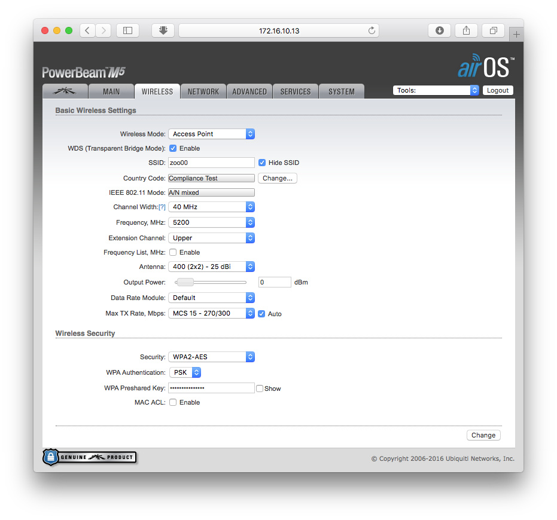The width and height of the screenshot is (557, 520).
Task: Click the Logout button
Action: pyautogui.click(x=498, y=90)
